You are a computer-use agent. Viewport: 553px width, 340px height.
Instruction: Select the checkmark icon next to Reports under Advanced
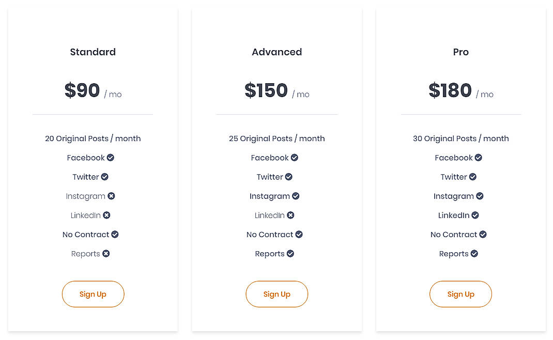click(290, 254)
